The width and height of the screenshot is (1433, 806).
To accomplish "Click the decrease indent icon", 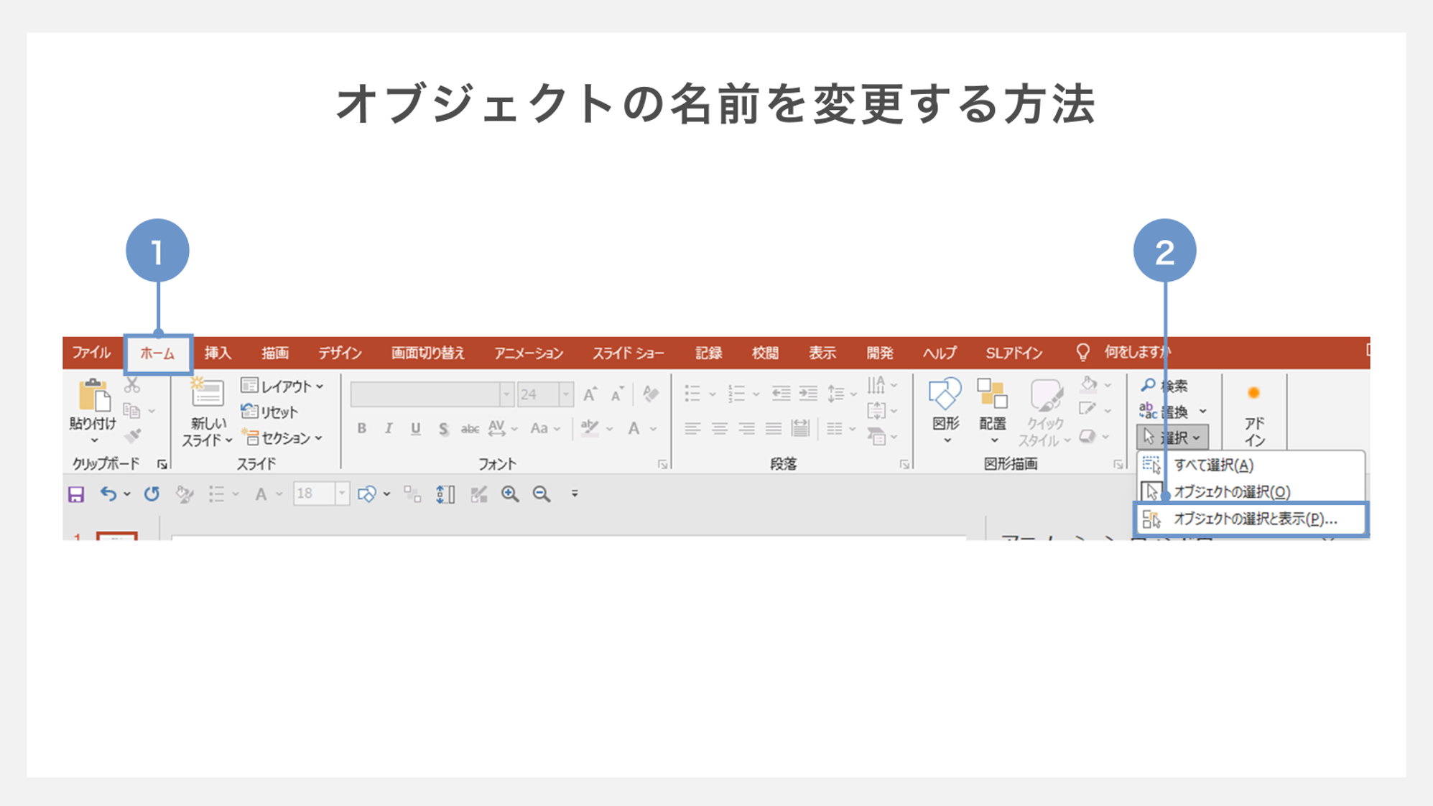I will click(x=781, y=393).
